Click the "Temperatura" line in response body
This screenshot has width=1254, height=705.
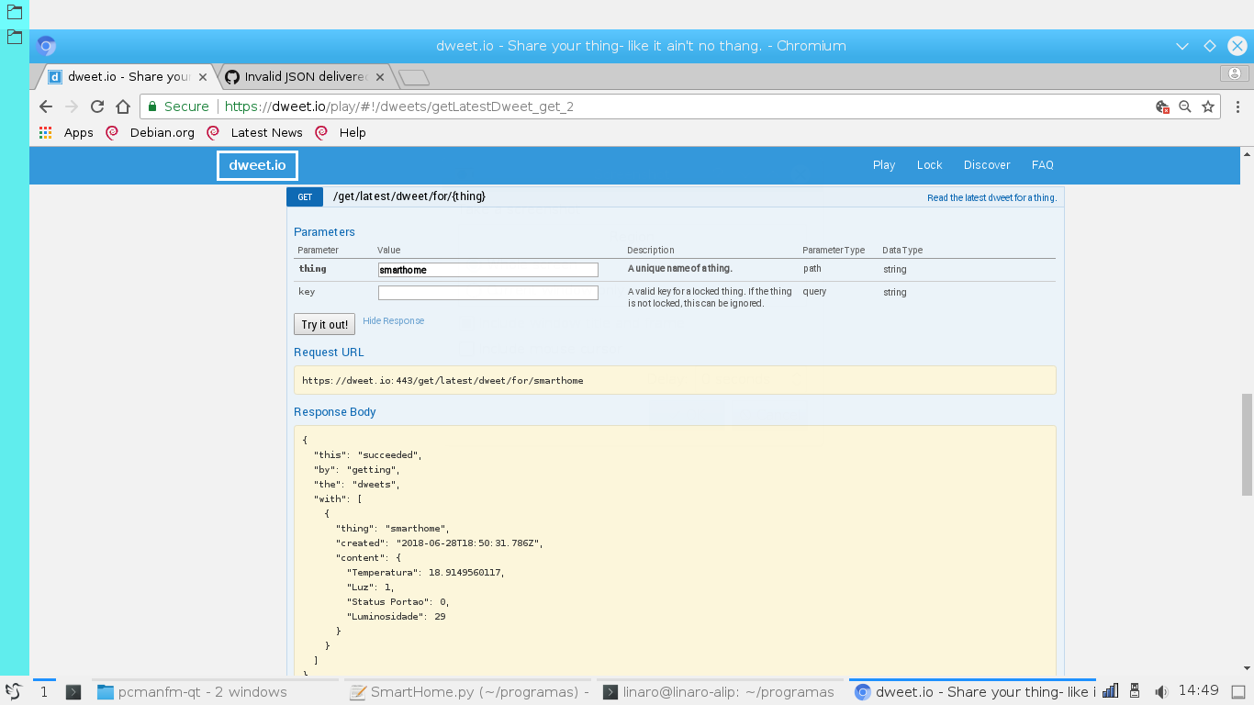pos(425,573)
